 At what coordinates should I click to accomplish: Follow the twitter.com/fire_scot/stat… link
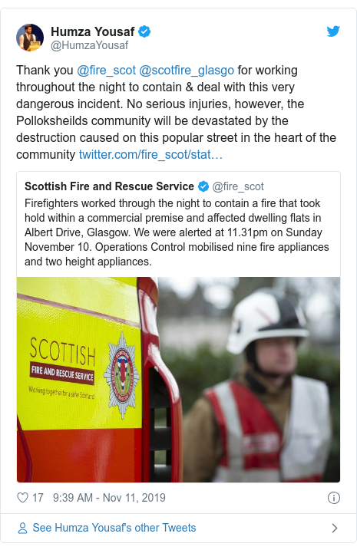pos(150,154)
